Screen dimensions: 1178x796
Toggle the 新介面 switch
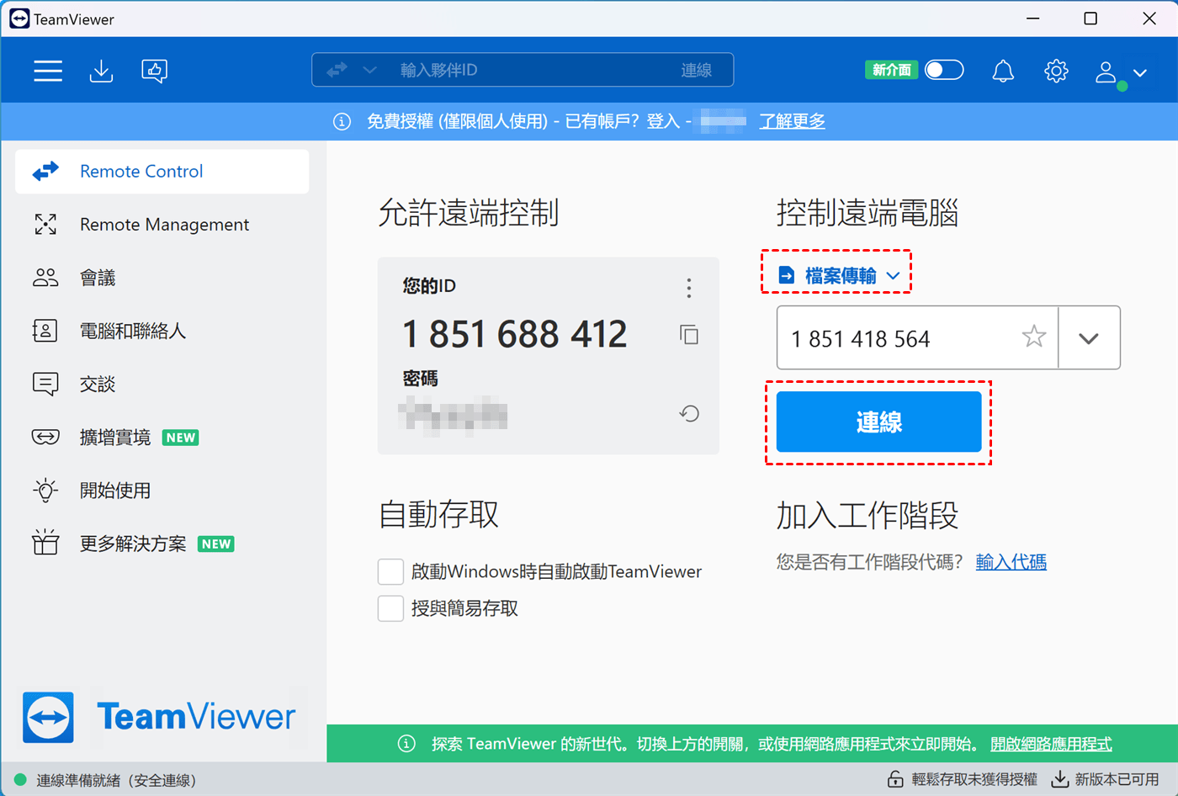point(943,70)
